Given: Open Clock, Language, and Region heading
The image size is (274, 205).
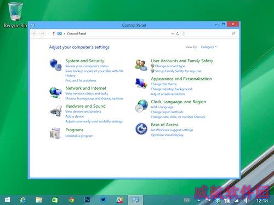Looking at the screenshot, I should coord(179,102).
